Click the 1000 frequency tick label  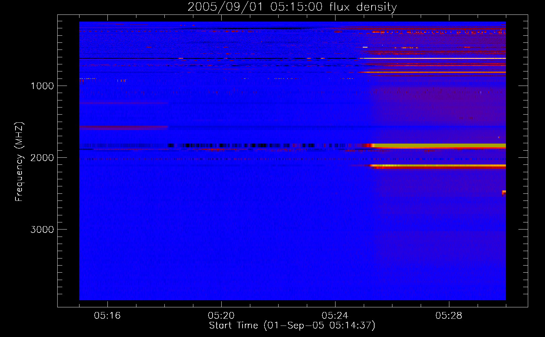(42, 86)
